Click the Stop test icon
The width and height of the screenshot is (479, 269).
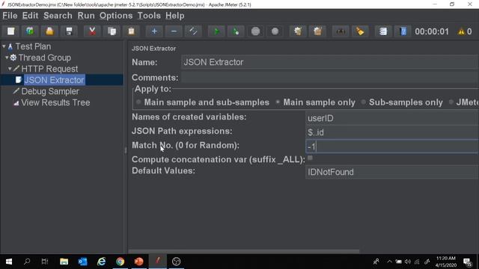(256, 31)
